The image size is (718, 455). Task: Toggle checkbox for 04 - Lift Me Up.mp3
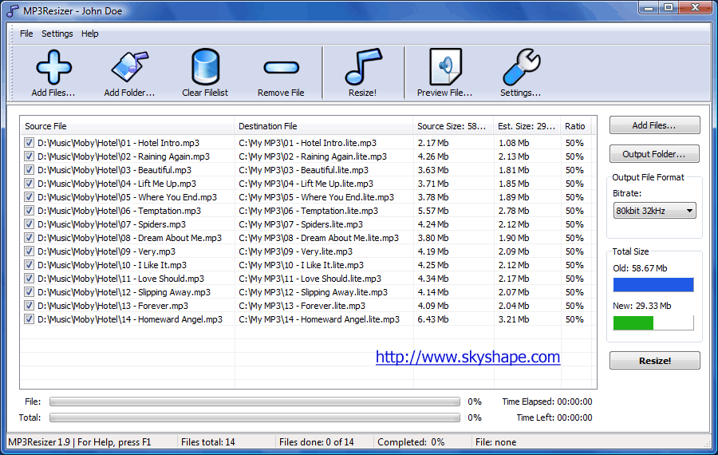[x=29, y=184]
